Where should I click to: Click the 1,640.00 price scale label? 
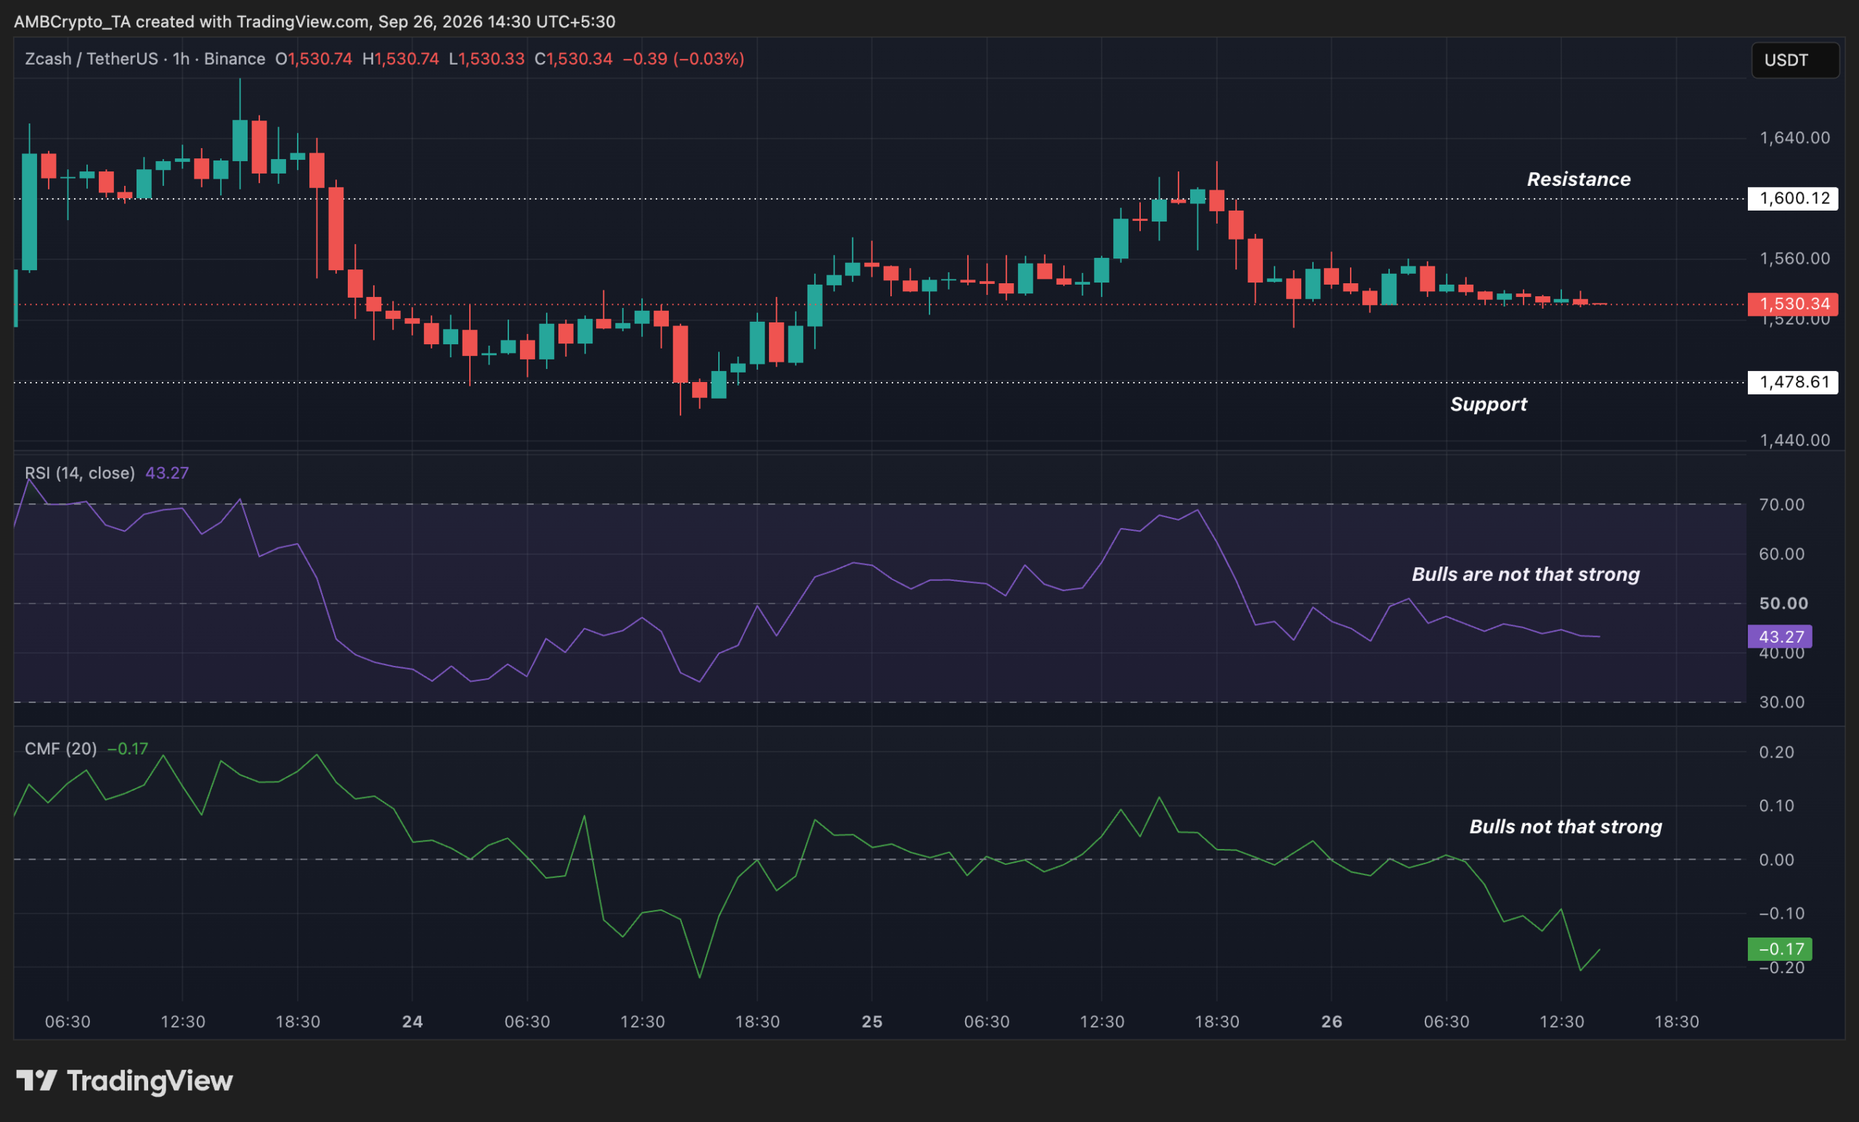point(1795,138)
